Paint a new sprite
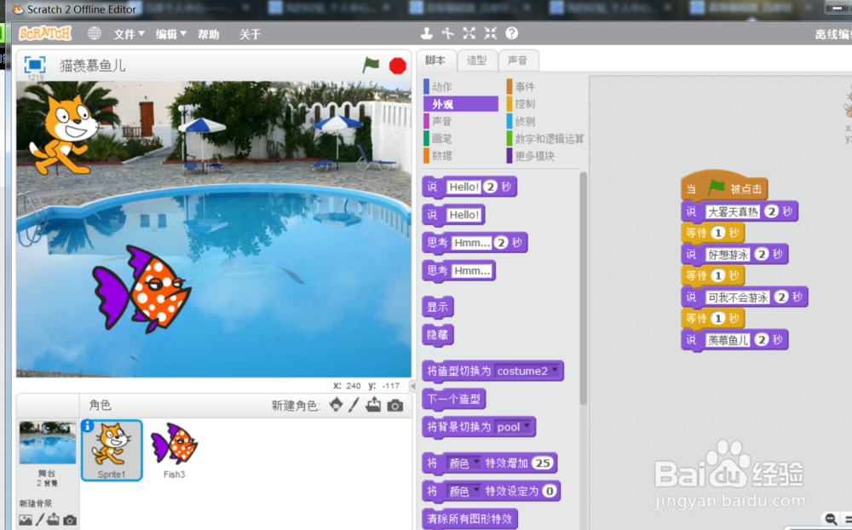 click(x=354, y=405)
